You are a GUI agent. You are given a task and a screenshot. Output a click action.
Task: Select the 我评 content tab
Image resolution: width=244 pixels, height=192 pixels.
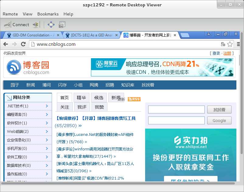(82, 107)
